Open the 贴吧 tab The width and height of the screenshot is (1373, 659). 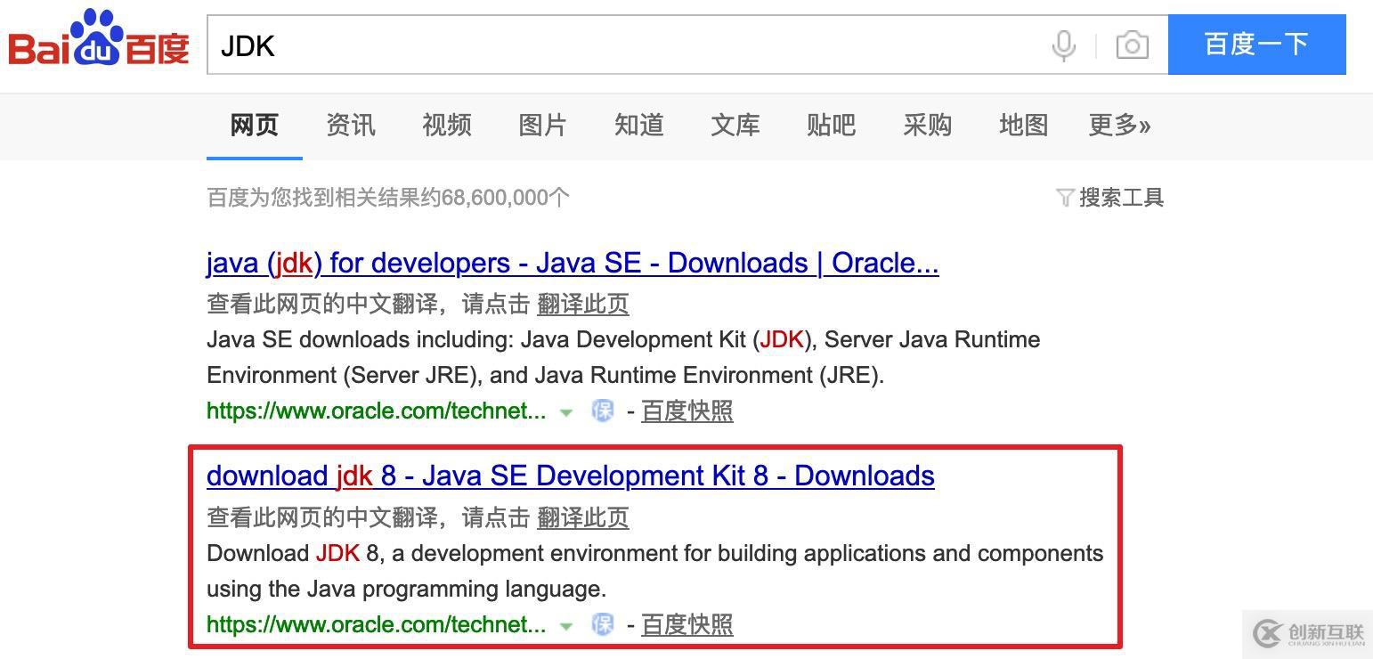point(832,125)
